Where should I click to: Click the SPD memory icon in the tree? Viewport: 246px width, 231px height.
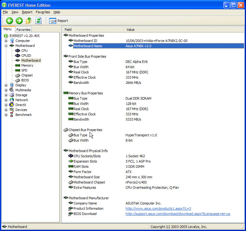[x=18, y=70]
